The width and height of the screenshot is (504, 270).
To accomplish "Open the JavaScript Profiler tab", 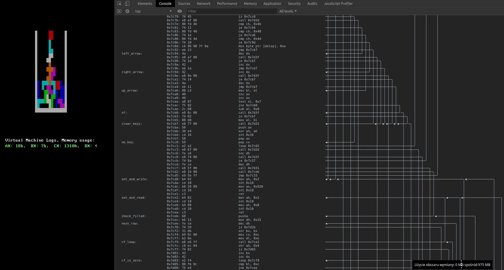I will tap(338, 4).
